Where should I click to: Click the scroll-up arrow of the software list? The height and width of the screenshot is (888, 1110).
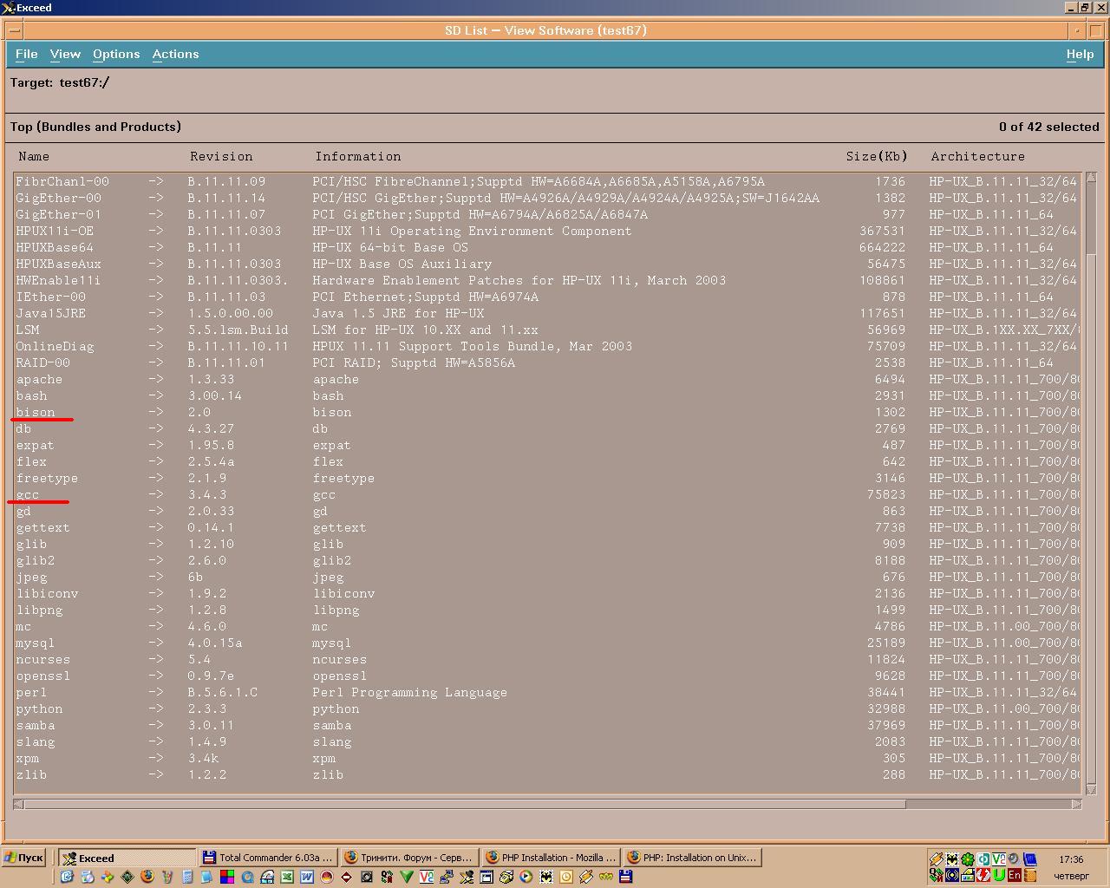pos(1091,178)
